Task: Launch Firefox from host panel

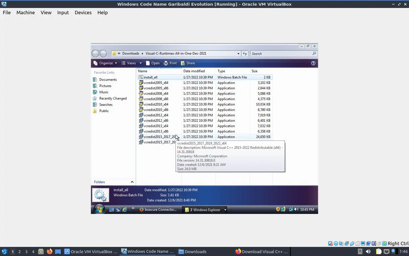Action: pos(49,251)
